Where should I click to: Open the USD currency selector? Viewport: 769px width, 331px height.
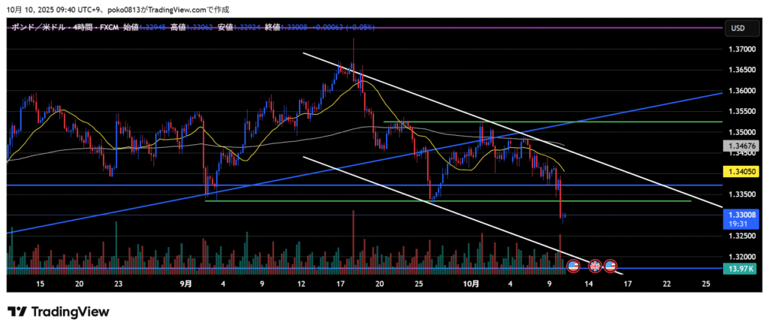click(x=737, y=28)
